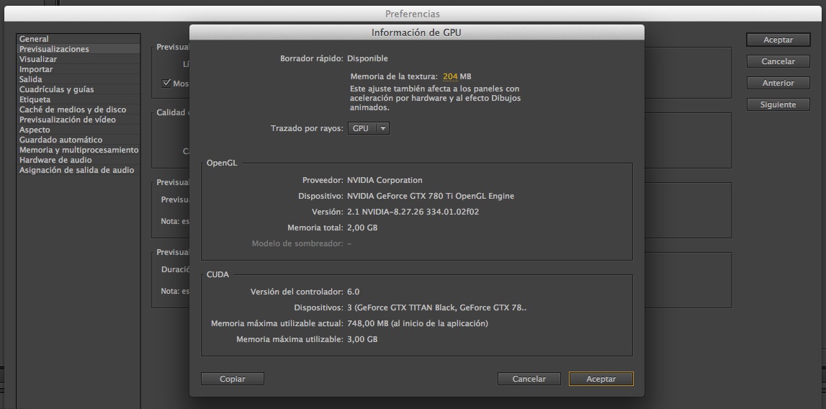Select Previsualizaciones category
Image resolution: width=826 pixels, height=409 pixels.
pyautogui.click(x=78, y=49)
